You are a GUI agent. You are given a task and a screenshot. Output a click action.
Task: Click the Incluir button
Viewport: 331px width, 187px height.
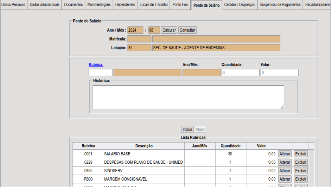point(188,129)
